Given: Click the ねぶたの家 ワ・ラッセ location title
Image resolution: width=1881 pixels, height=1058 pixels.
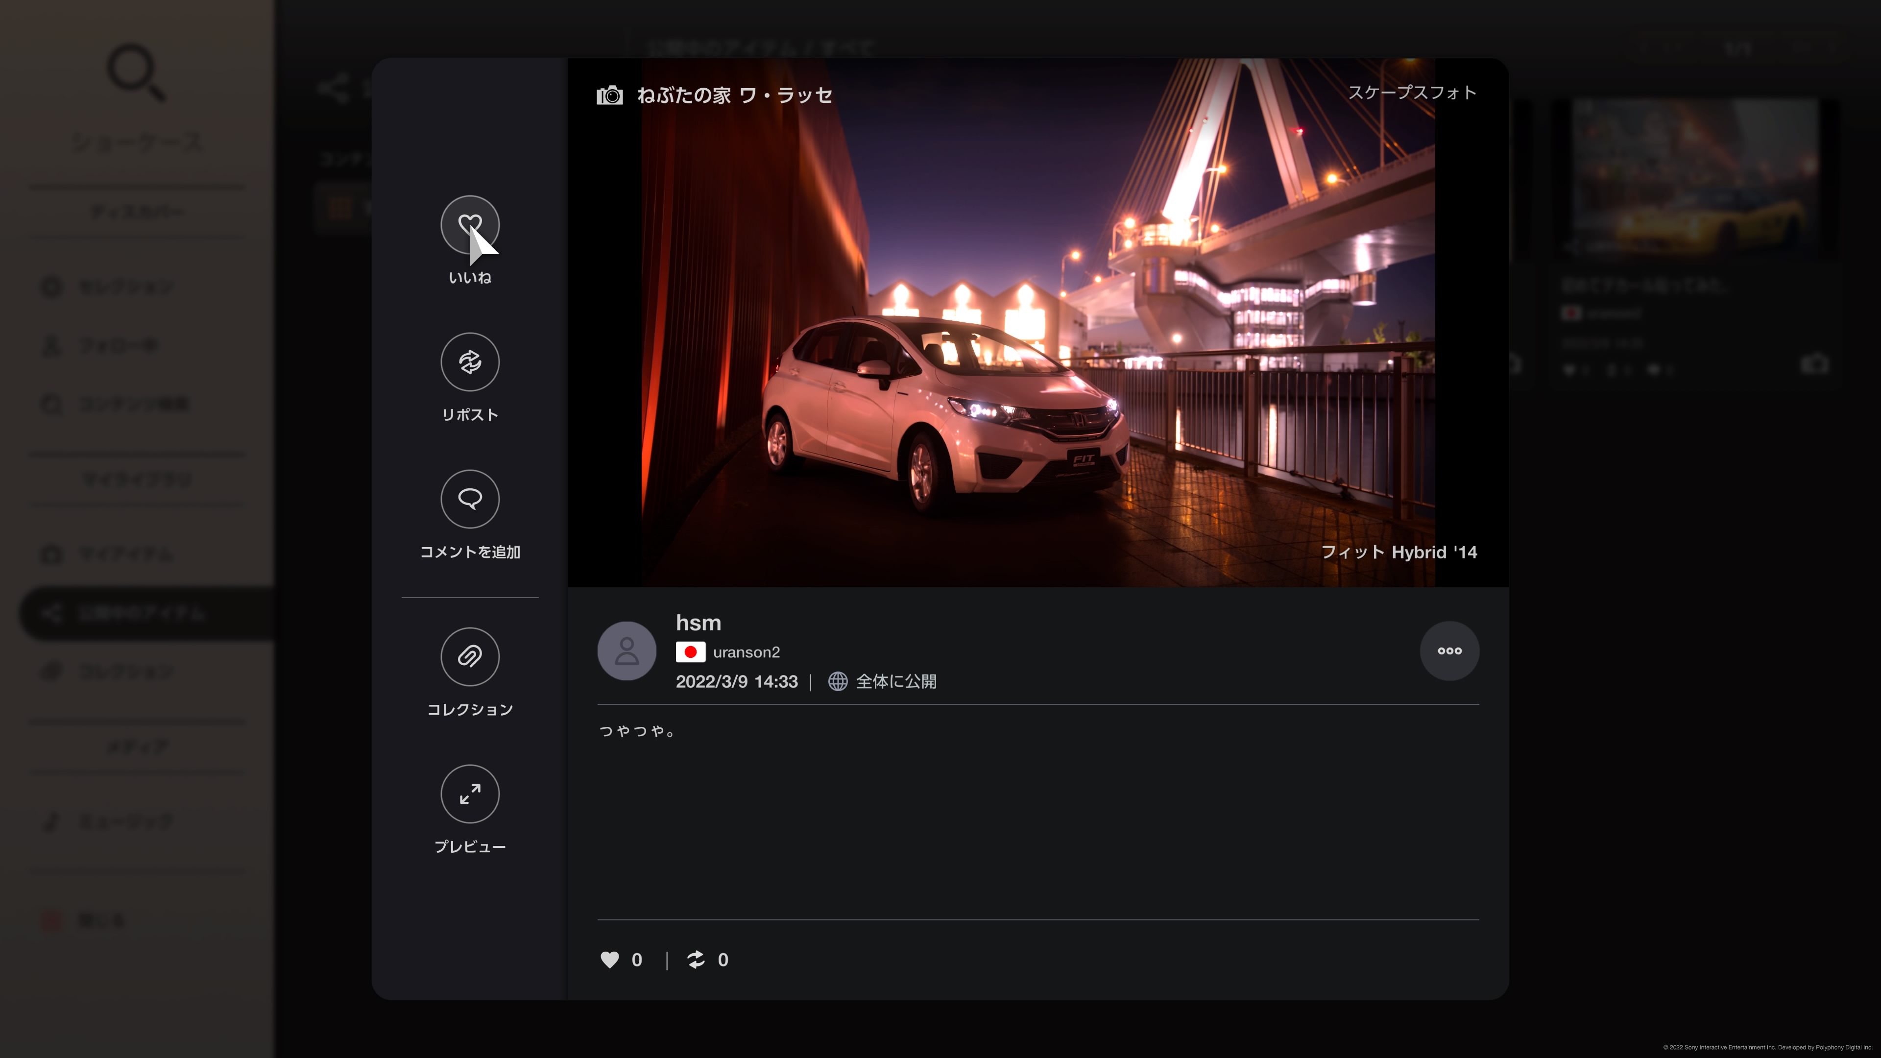Looking at the screenshot, I should click(734, 96).
